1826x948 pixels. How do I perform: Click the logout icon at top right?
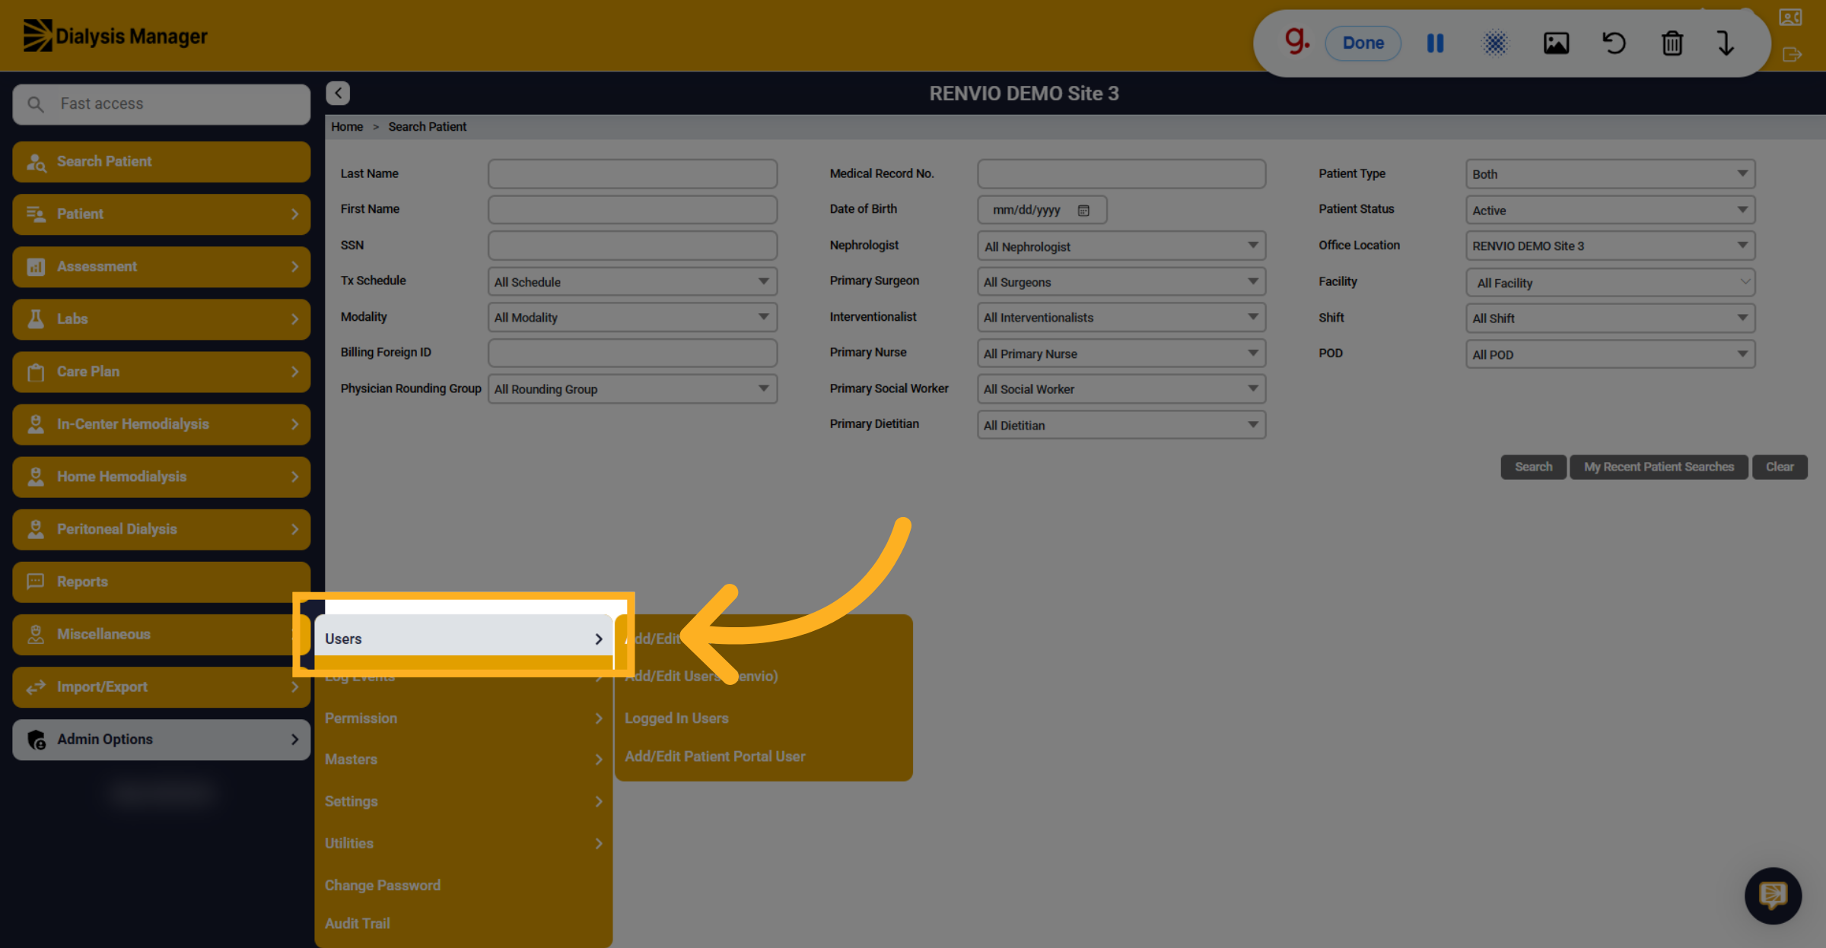click(x=1792, y=55)
